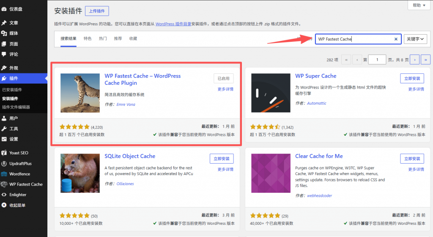433x237 pixels.
Task: Open 更多详情 for WP Fastest Cache
Action: pos(226,89)
